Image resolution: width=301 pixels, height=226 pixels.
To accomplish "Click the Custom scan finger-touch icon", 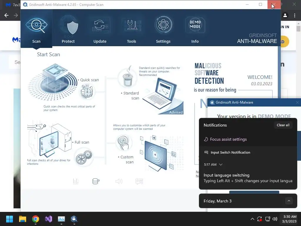I will point(124,143).
